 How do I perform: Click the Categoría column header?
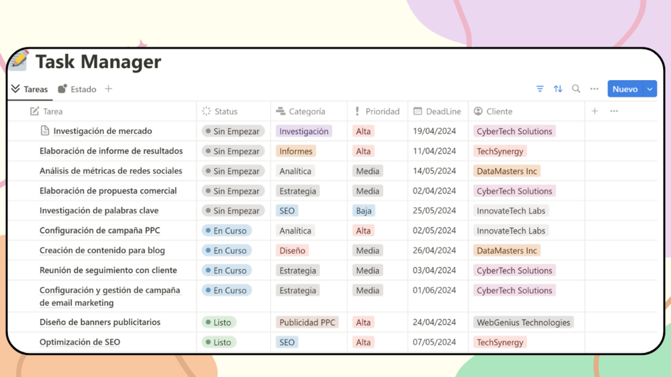click(300, 111)
